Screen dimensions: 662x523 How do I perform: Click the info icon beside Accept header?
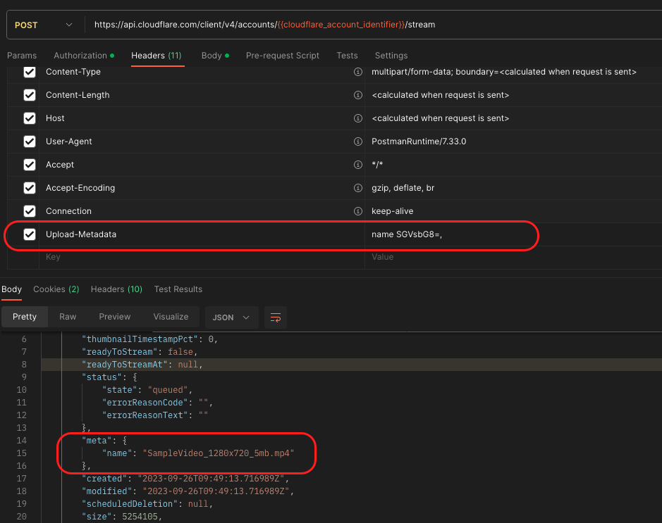(357, 164)
